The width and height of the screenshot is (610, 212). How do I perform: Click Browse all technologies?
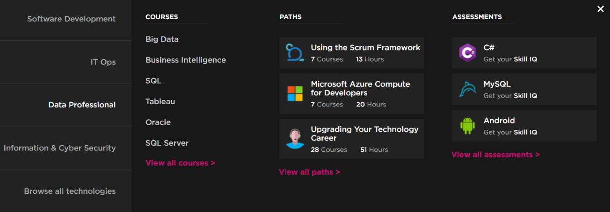(70, 191)
